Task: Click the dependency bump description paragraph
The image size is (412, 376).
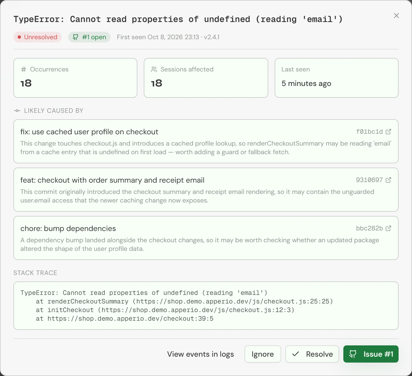Action: [200, 244]
